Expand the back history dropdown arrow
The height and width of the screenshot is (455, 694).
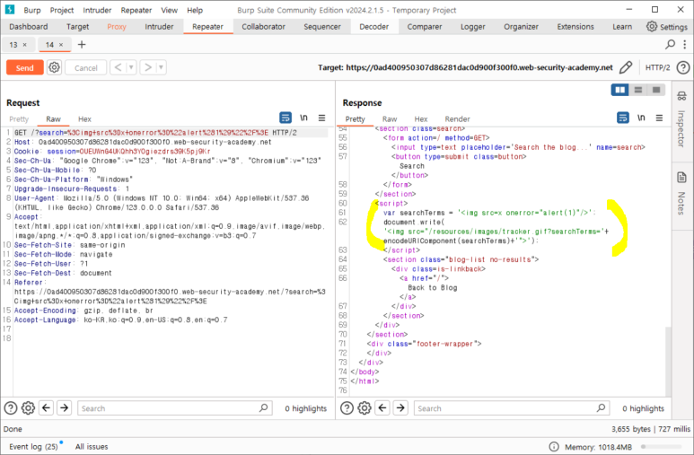(131, 67)
